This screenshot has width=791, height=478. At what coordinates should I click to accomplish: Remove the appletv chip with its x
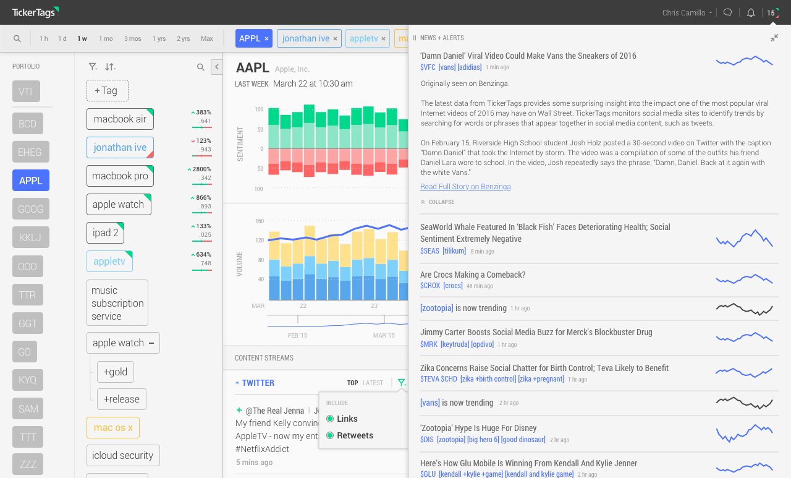click(x=383, y=38)
